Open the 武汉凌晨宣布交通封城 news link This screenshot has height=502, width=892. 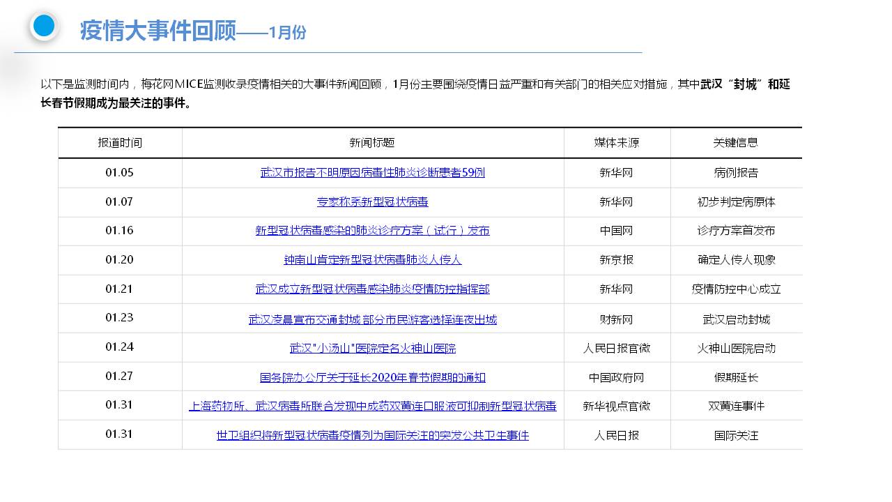click(372, 319)
